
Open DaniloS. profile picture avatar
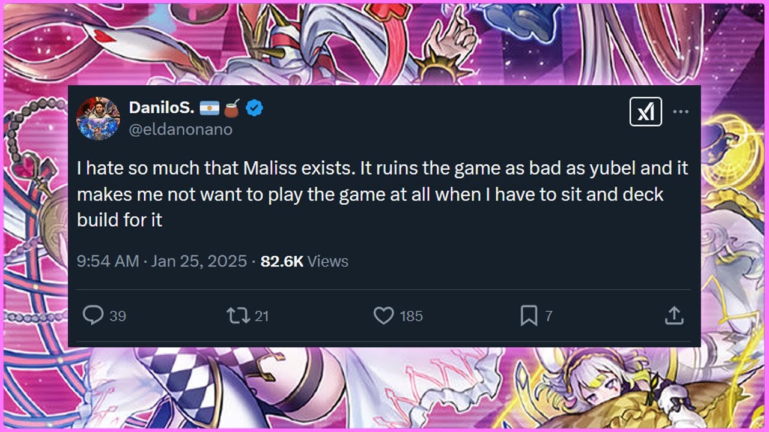98,118
